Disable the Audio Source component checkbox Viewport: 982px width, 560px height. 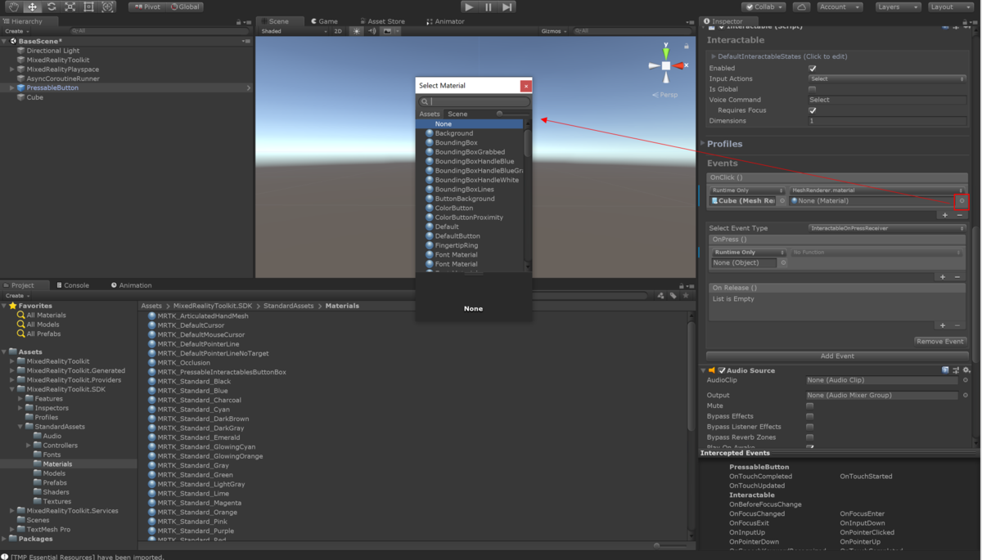click(x=722, y=370)
